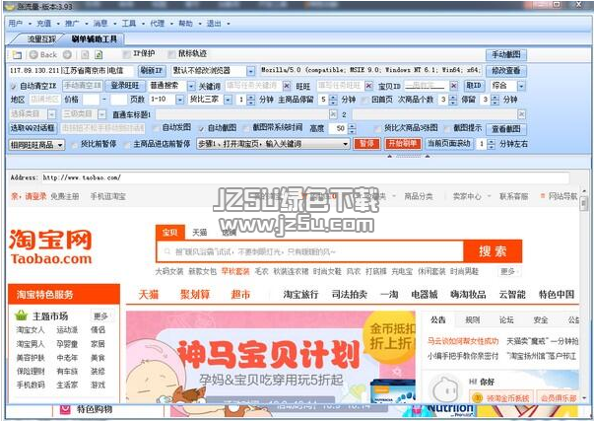The height and width of the screenshot is (421, 594).
Task: Click the red 暂停 button
Action: pos(366,144)
